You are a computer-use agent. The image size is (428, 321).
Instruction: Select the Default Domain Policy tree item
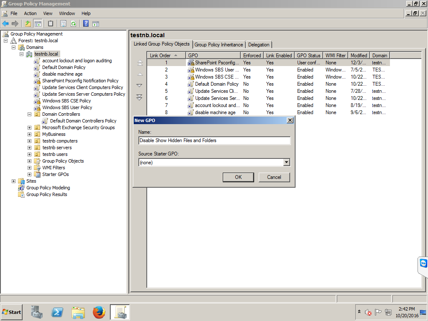[x=64, y=67]
